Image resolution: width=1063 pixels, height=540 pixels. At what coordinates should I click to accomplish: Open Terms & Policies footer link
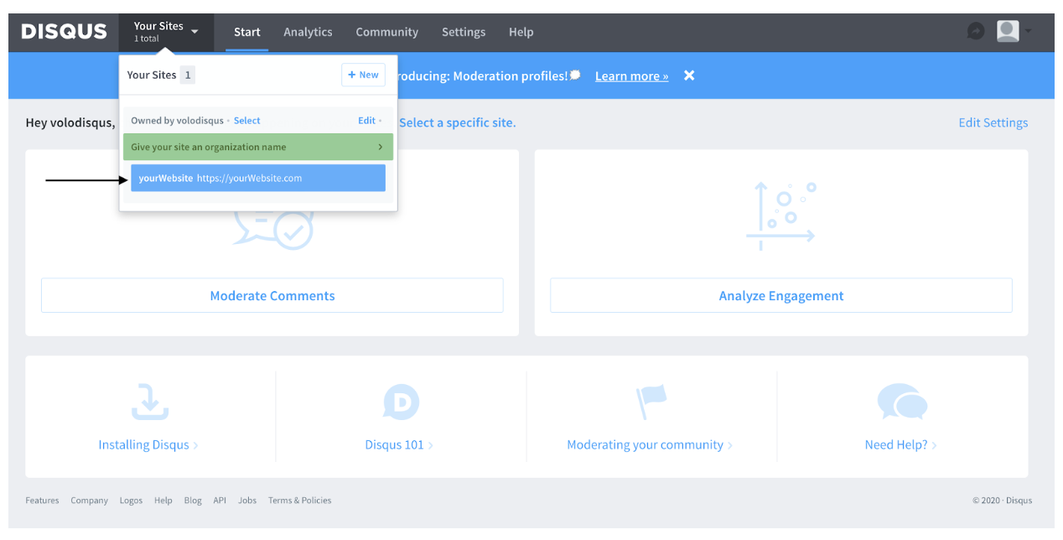(x=299, y=501)
